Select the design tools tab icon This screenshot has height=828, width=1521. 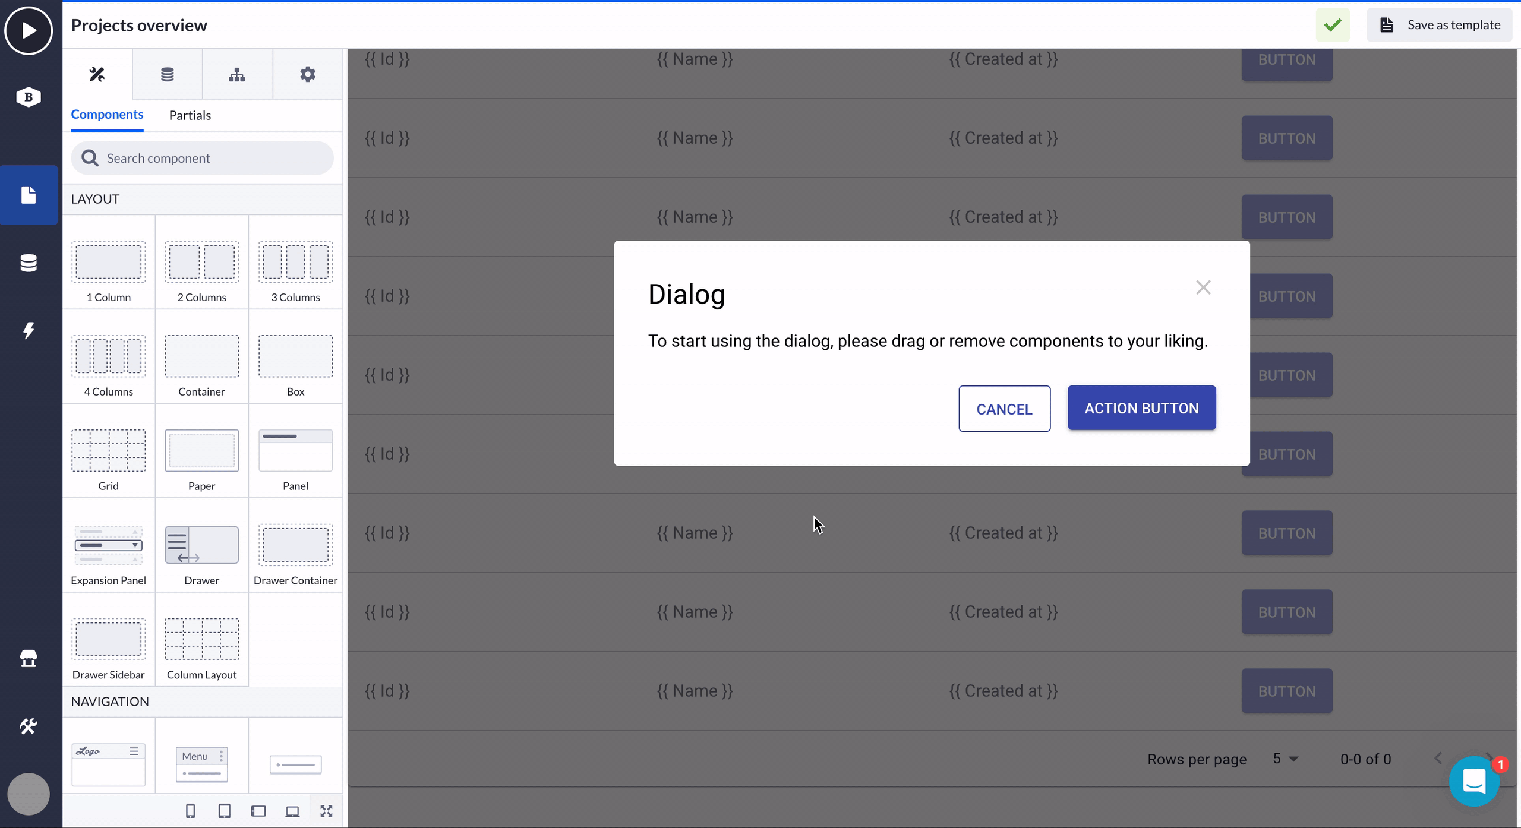coord(97,74)
